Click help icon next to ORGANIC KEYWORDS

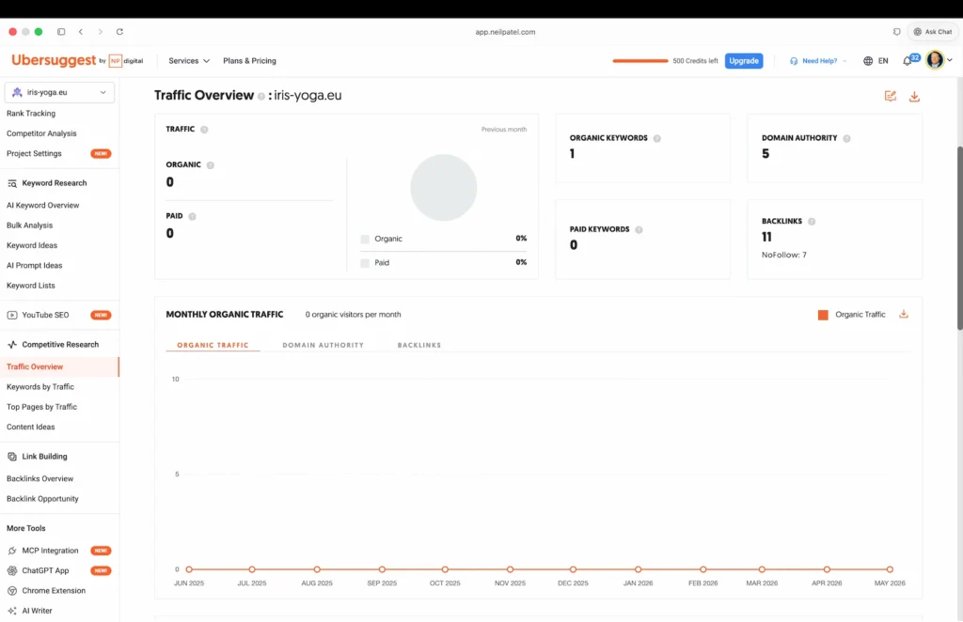coord(657,139)
